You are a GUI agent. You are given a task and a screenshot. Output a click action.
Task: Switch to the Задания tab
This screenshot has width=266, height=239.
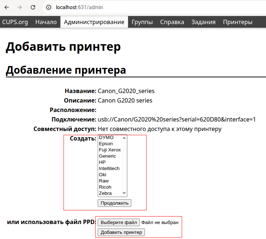[x=203, y=22]
